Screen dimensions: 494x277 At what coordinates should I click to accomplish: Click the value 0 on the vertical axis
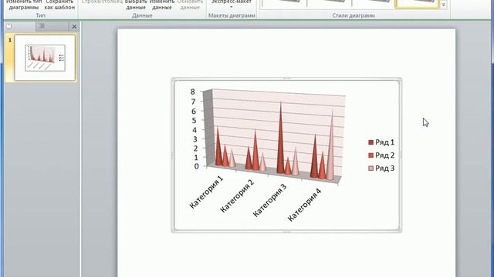pos(197,166)
